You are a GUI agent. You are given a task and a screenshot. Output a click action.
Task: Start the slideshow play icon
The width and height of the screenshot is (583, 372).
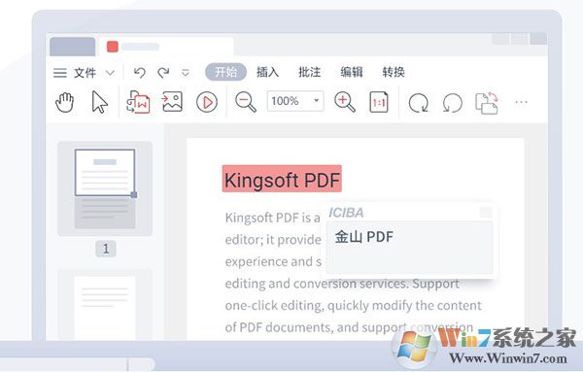pos(207,102)
